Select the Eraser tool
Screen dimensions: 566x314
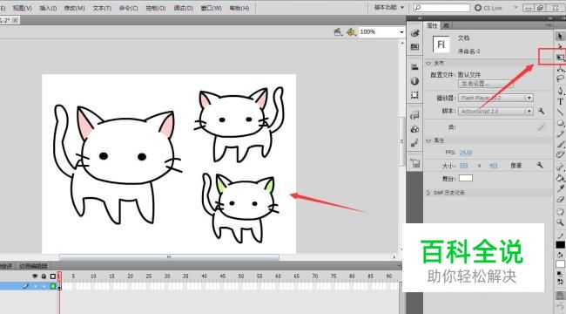(x=560, y=200)
